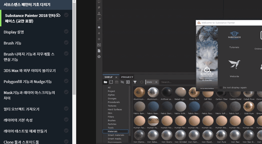
Task: Click the shelf import resource icon
Action: 127,82
